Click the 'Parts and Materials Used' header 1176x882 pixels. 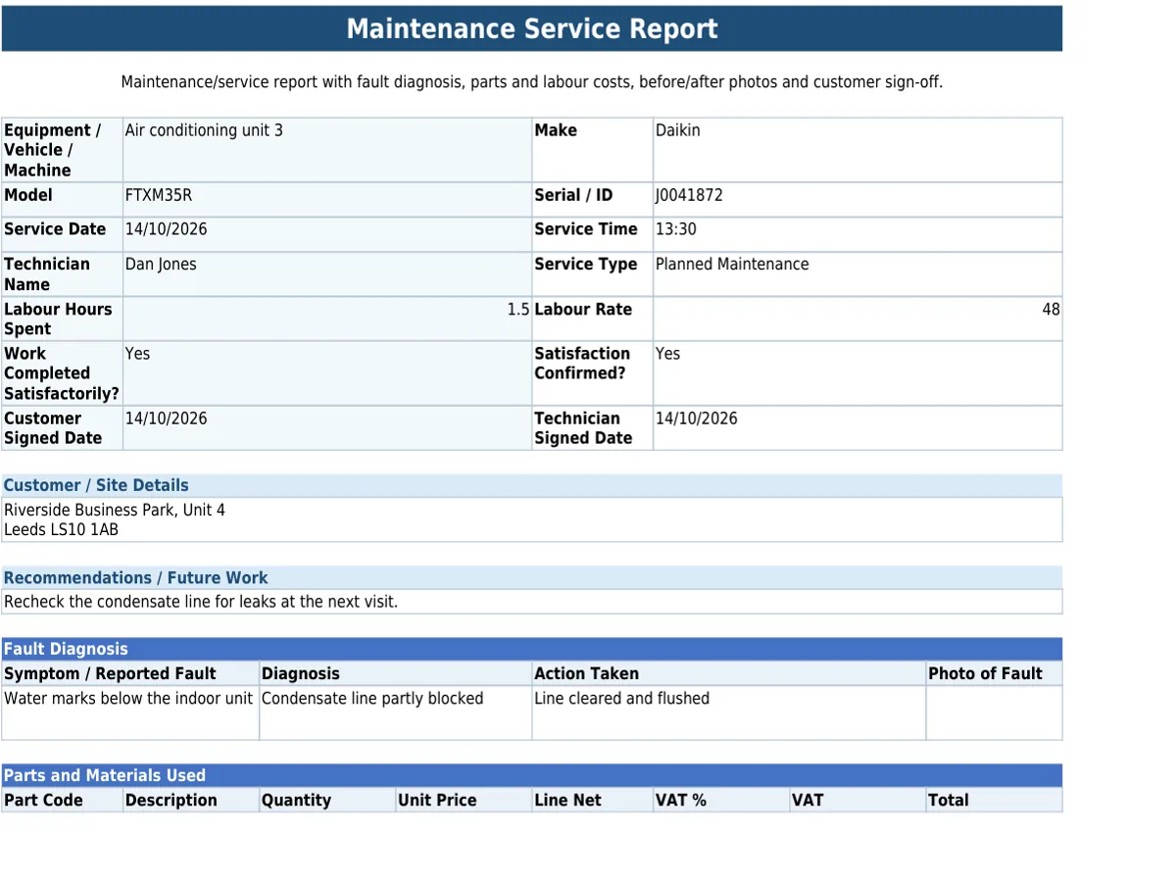pos(532,775)
